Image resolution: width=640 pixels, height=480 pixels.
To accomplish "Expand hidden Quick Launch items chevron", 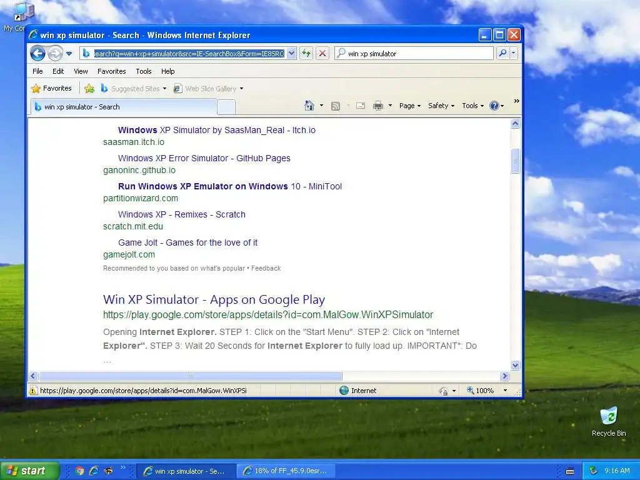I will click(123, 467).
